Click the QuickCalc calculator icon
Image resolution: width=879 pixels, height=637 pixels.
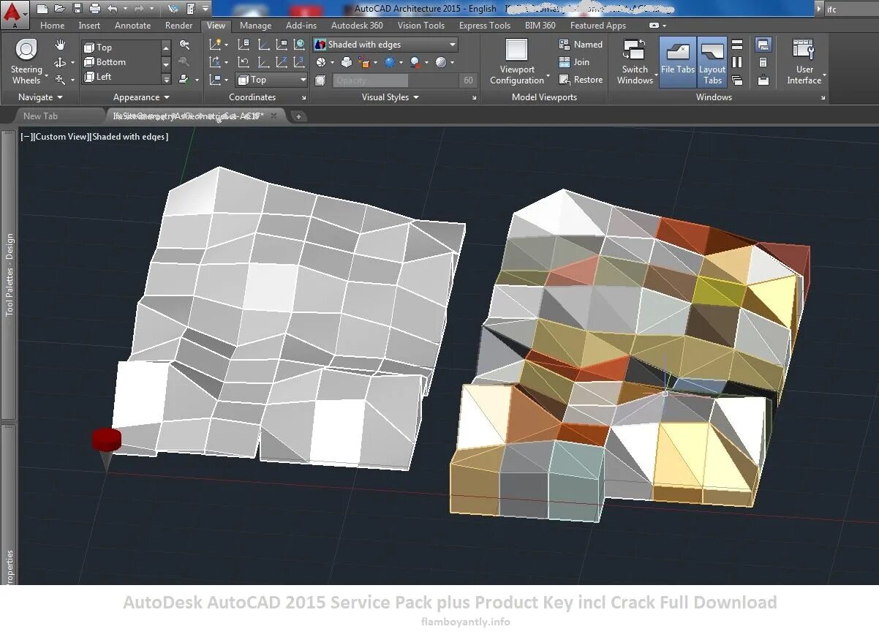pyautogui.click(x=763, y=62)
